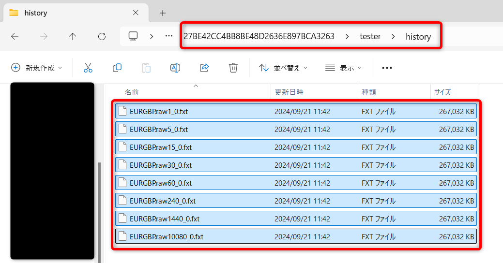Cut selected files with scissors icon
This screenshot has width=503, height=263.
click(x=88, y=68)
